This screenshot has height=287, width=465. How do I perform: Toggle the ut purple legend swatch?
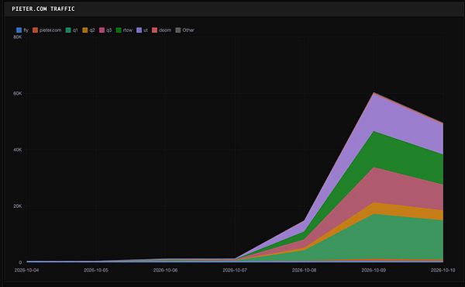tap(139, 30)
